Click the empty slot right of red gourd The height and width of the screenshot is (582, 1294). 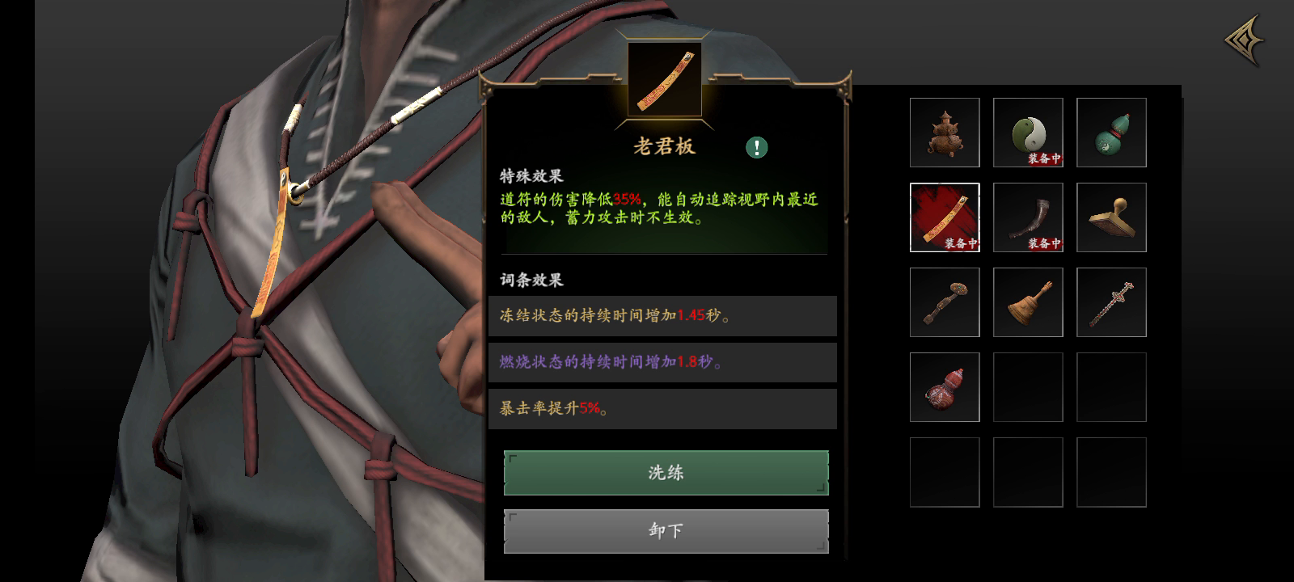1028,387
